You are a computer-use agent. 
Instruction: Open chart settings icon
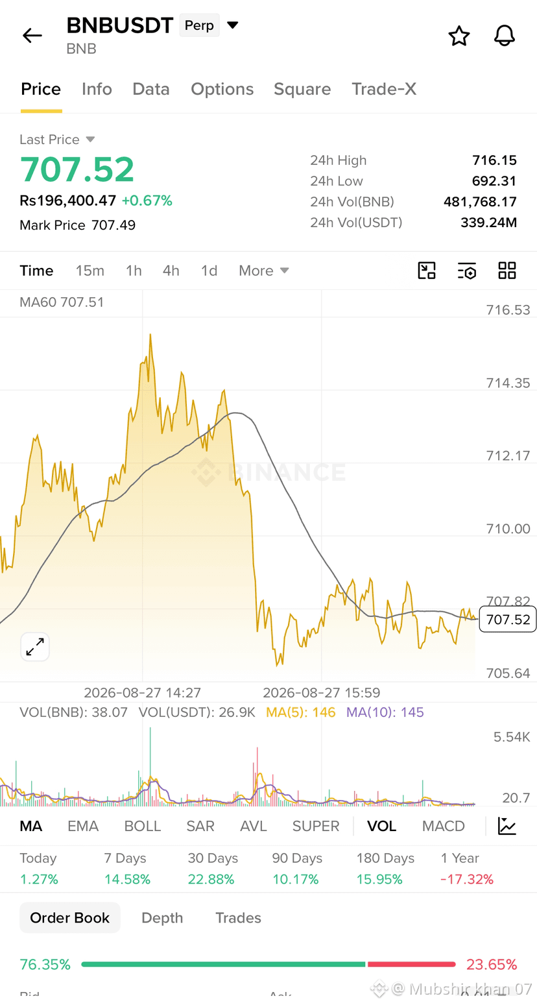pyautogui.click(x=467, y=271)
